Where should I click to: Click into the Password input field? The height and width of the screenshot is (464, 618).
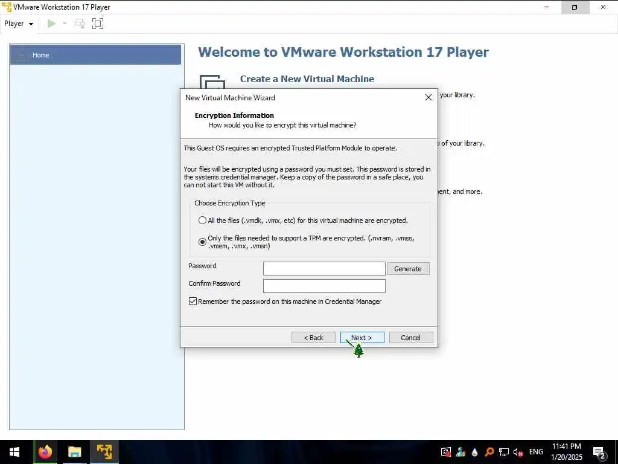point(324,269)
